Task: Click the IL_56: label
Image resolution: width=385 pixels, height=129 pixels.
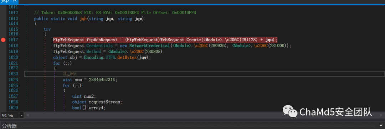Action: pyautogui.click(x=70, y=74)
